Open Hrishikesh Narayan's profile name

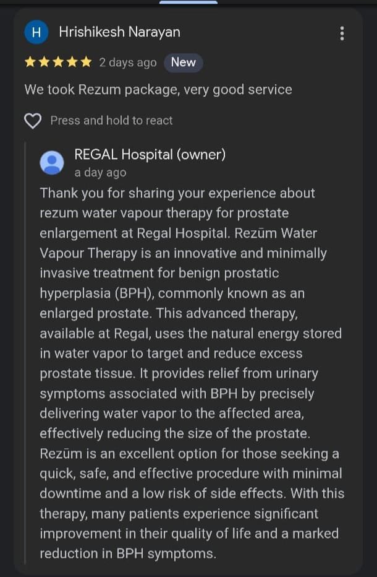coord(119,32)
